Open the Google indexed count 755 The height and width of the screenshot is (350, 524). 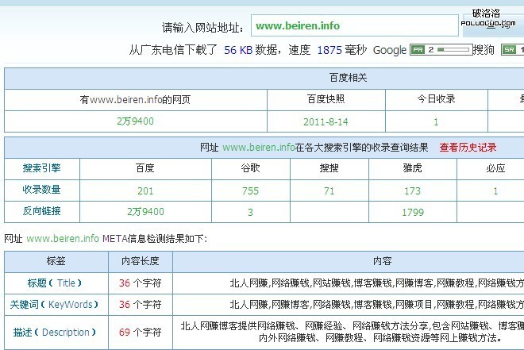point(250,190)
